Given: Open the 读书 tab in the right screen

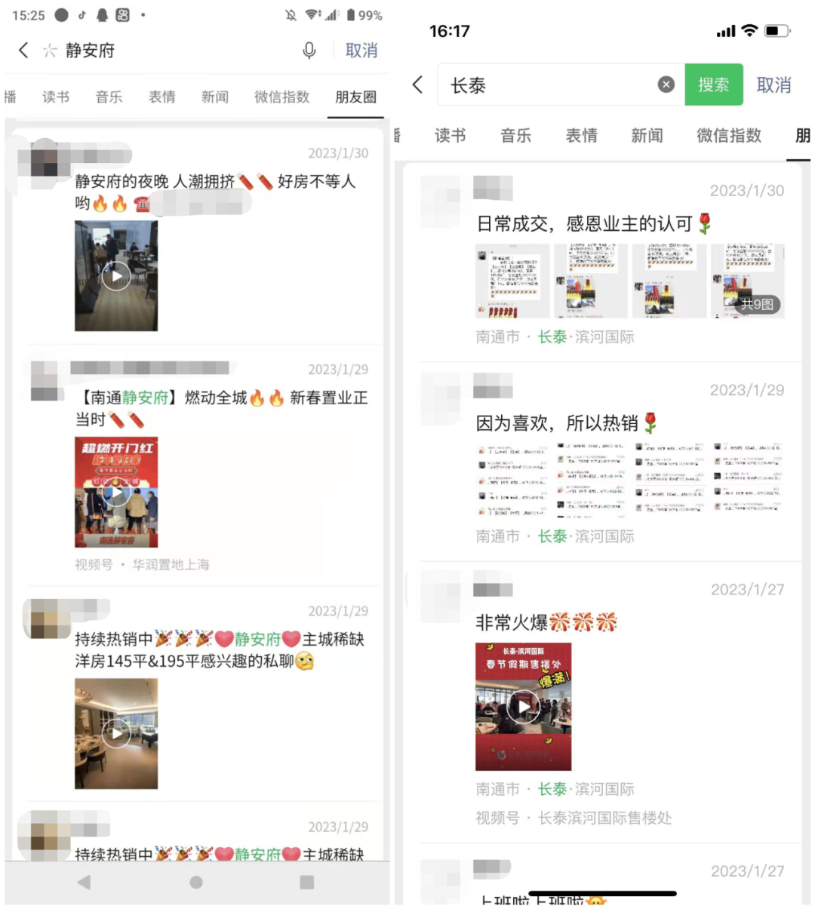Looking at the screenshot, I should (x=451, y=136).
